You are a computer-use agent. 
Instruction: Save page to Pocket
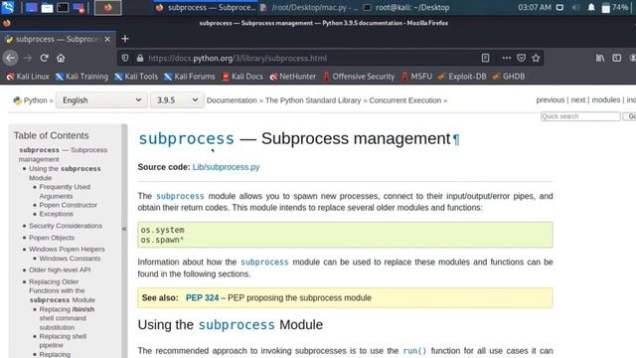521,58
